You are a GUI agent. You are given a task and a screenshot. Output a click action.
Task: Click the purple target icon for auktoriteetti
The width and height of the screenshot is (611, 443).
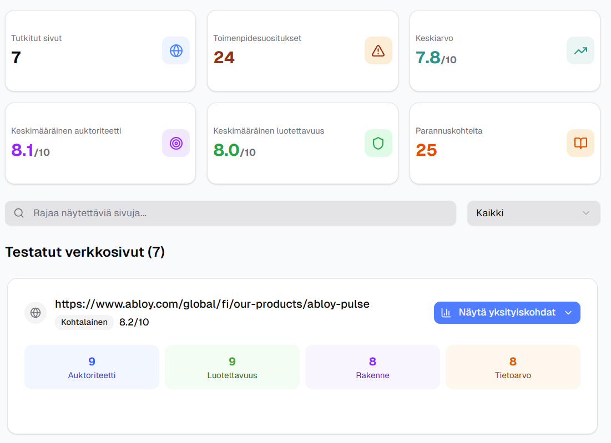pyautogui.click(x=176, y=143)
